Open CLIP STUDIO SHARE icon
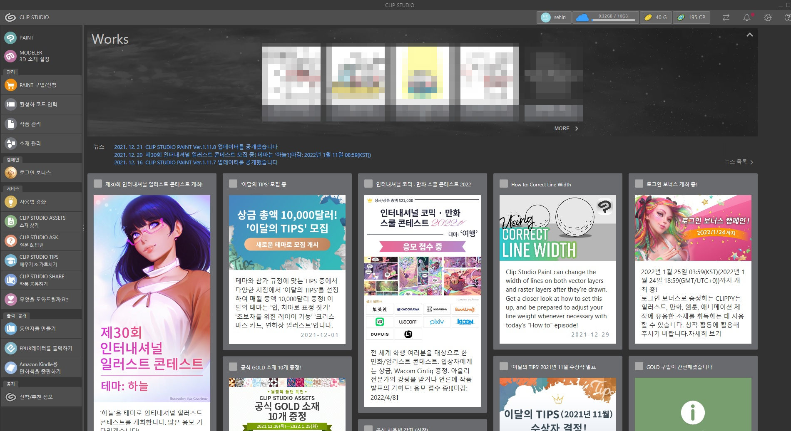 point(10,280)
